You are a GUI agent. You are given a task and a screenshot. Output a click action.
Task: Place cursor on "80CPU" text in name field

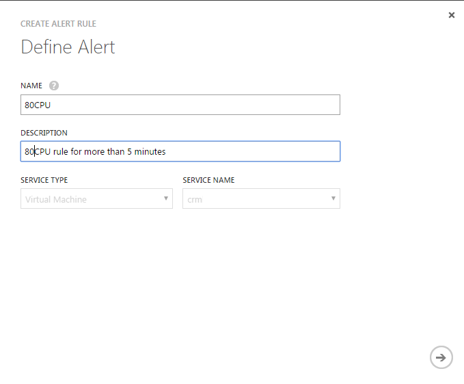[36, 105]
